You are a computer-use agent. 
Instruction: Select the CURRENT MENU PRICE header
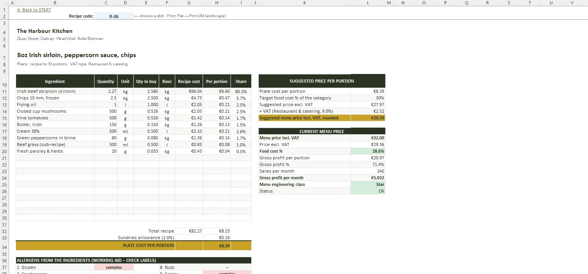click(322, 131)
